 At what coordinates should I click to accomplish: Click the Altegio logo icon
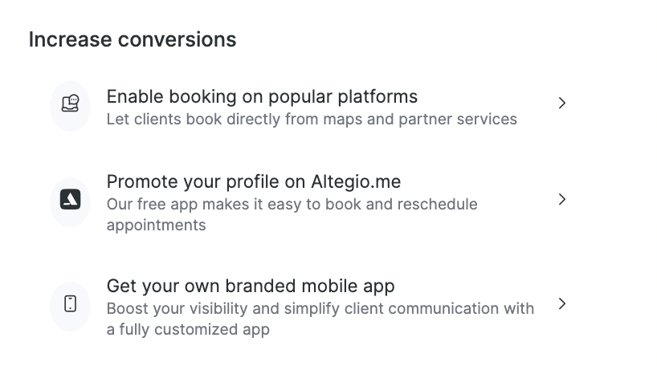pos(71,198)
